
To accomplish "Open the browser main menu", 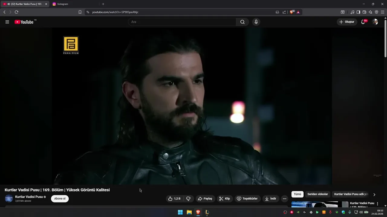I will click(x=382, y=12).
